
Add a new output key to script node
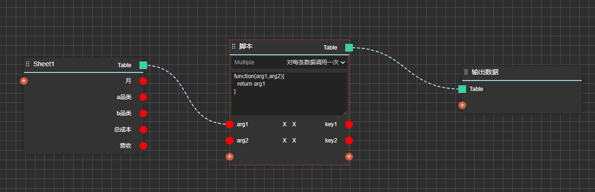(x=349, y=156)
